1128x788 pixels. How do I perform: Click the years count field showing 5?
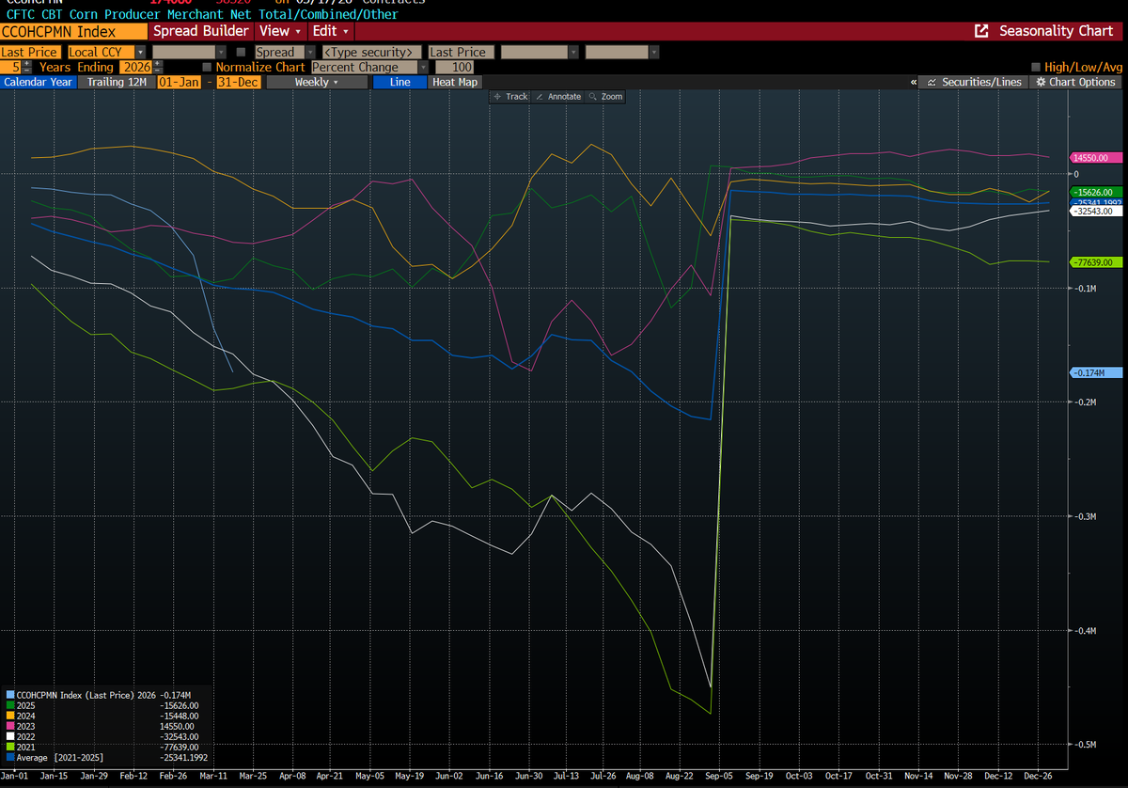tap(12, 68)
